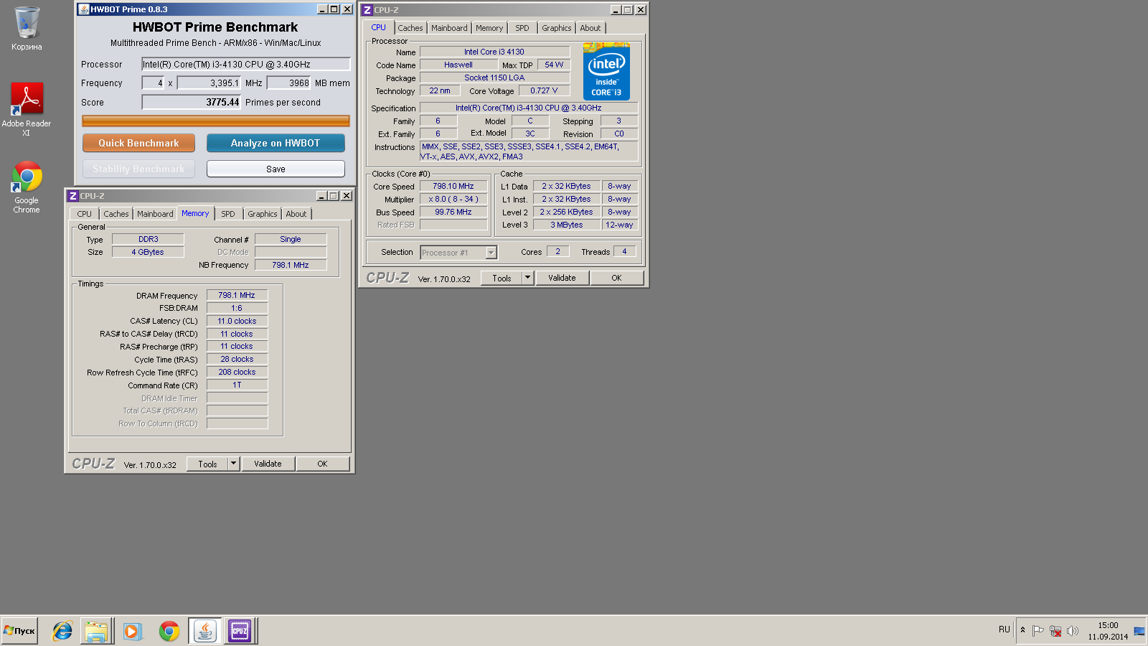Open Memory tab in CPU-Z CPU window
This screenshot has height=646, width=1148.
489,28
